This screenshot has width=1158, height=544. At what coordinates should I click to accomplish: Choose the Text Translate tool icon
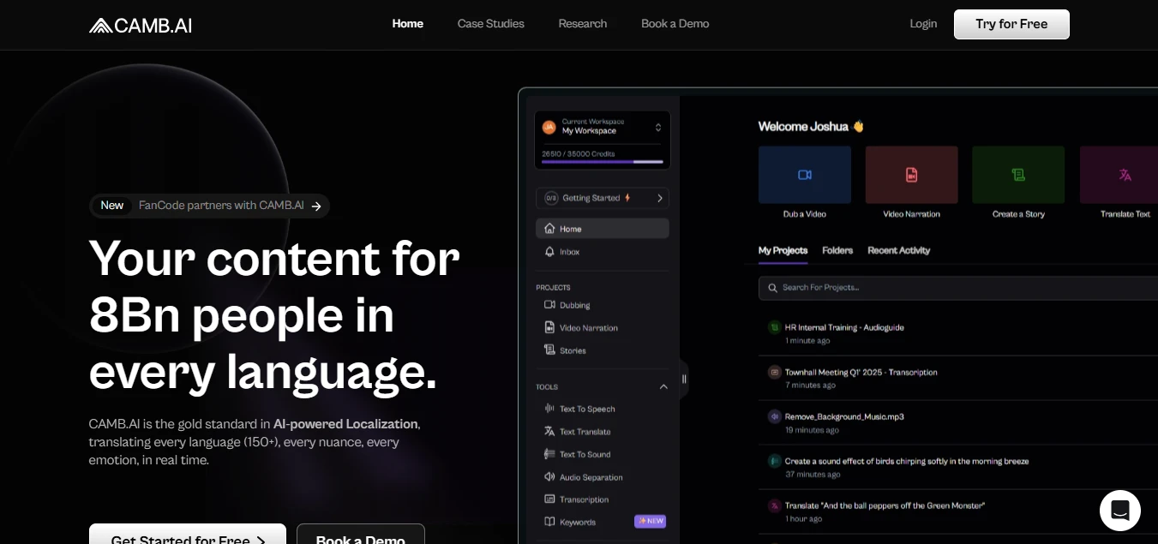click(x=549, y=432)
